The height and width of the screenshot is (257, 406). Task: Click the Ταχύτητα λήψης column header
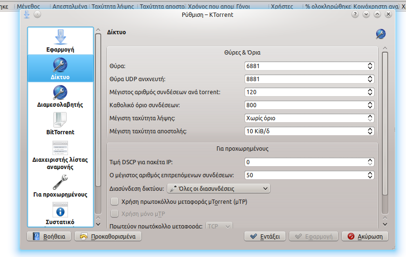click(x=113, y=7)
